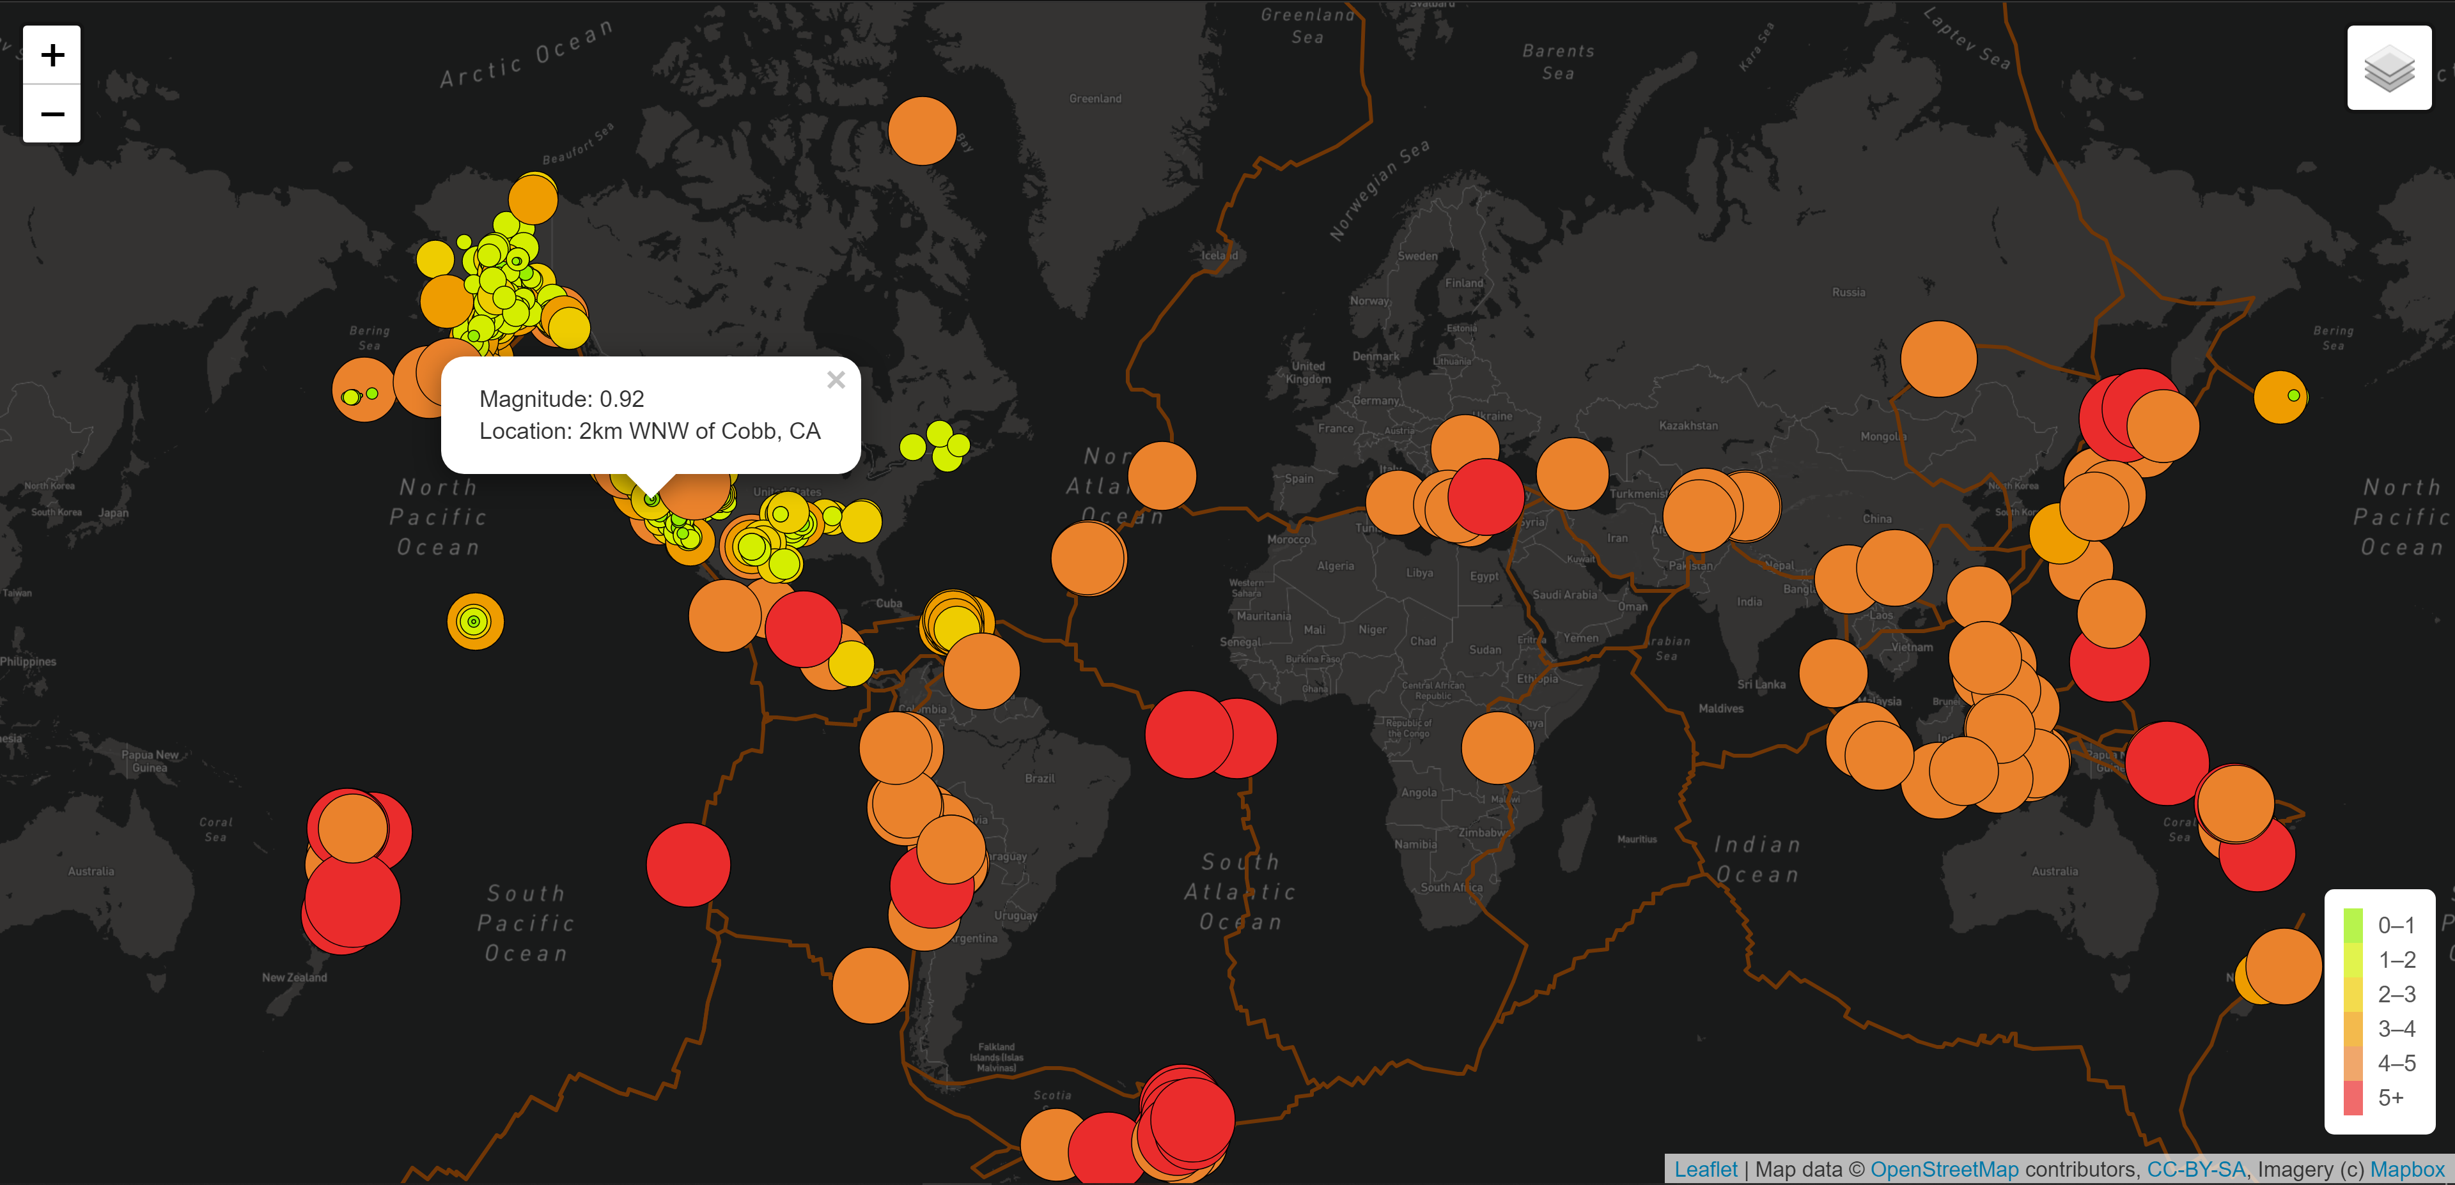This screenshot has height=1185, width=2455.
Task: Click the orange 4–5 legend swatch
Action: tap(2353, 1063)
